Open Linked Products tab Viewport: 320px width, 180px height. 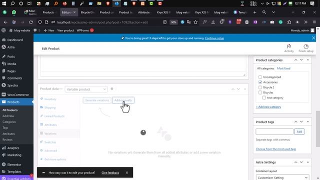click(54, 116)
